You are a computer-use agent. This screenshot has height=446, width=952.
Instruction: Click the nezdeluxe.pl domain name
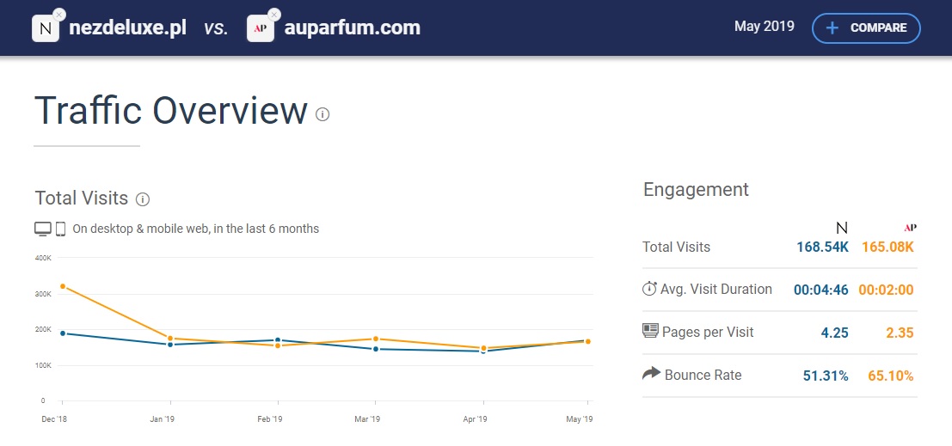click(127, 27)
